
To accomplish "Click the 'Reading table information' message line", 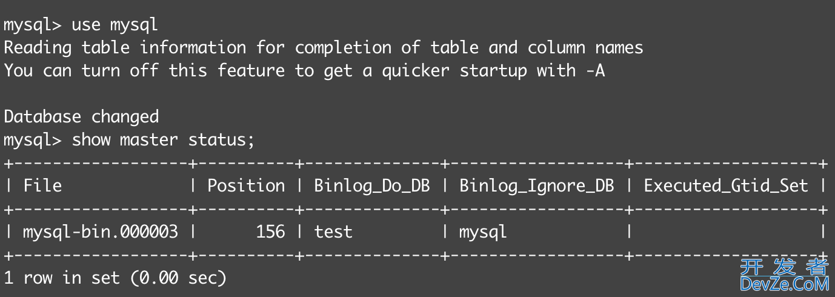I will [323, 48].
